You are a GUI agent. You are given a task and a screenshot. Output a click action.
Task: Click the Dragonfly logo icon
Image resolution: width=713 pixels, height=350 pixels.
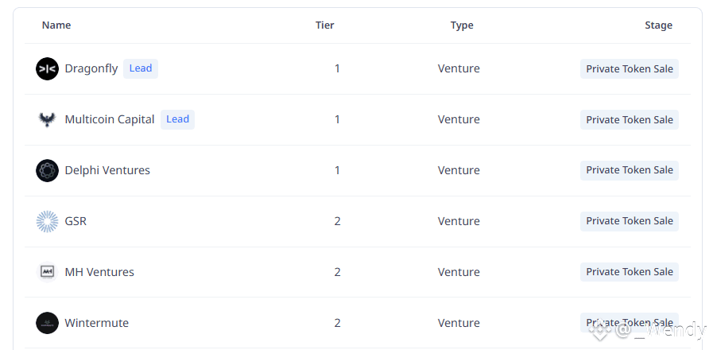48,68
